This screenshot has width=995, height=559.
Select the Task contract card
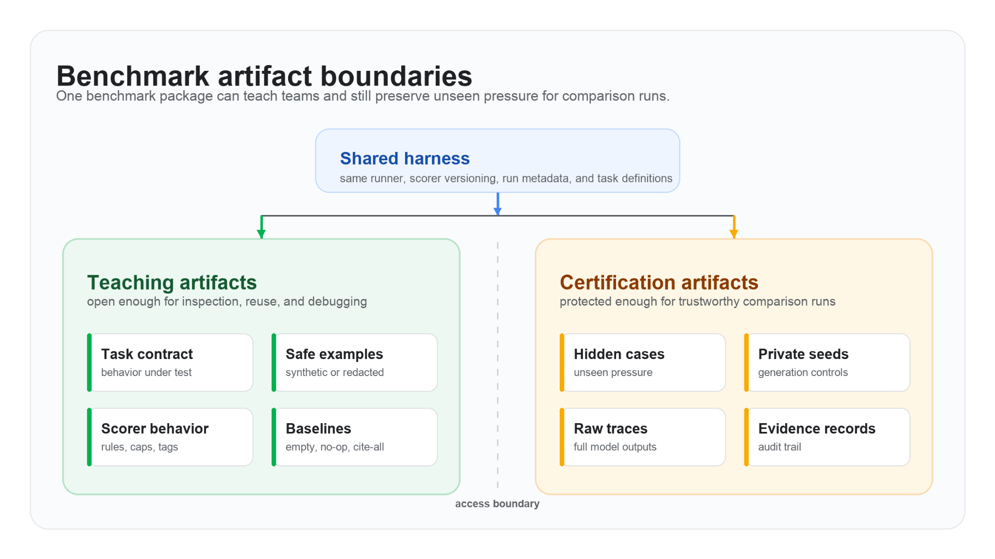click(170, 362)
